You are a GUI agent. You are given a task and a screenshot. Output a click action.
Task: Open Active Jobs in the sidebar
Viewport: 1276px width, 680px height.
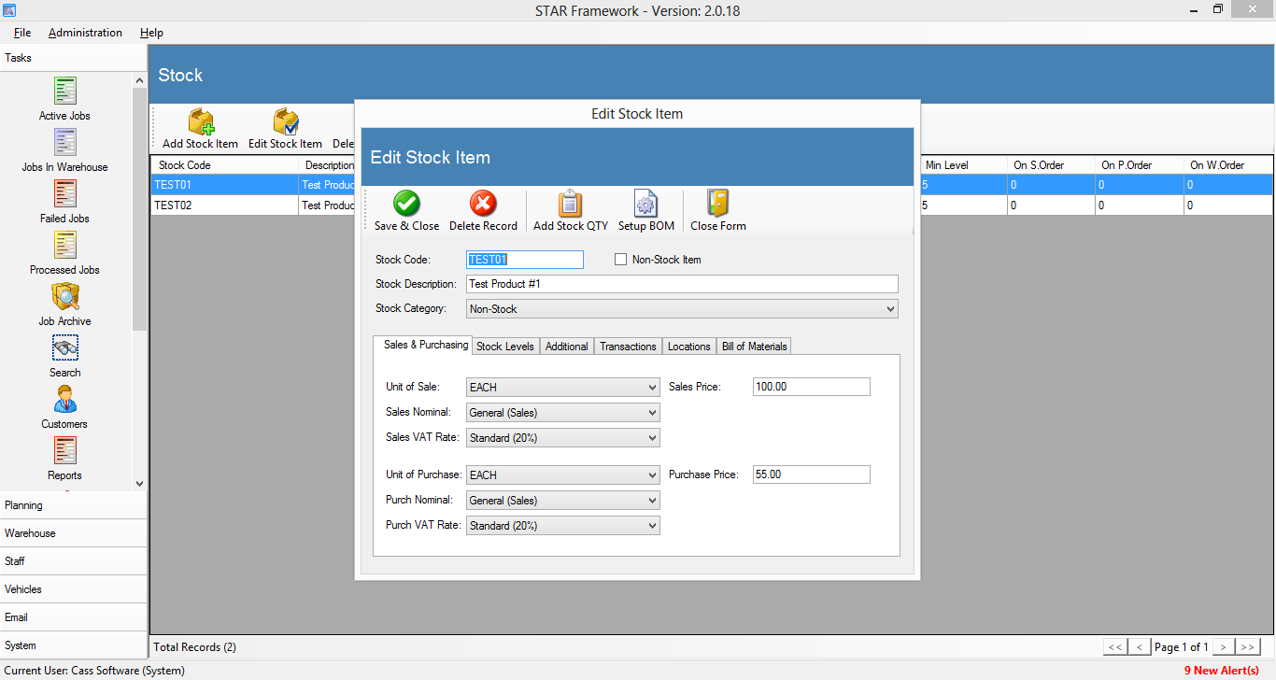(x=64, y=92)
